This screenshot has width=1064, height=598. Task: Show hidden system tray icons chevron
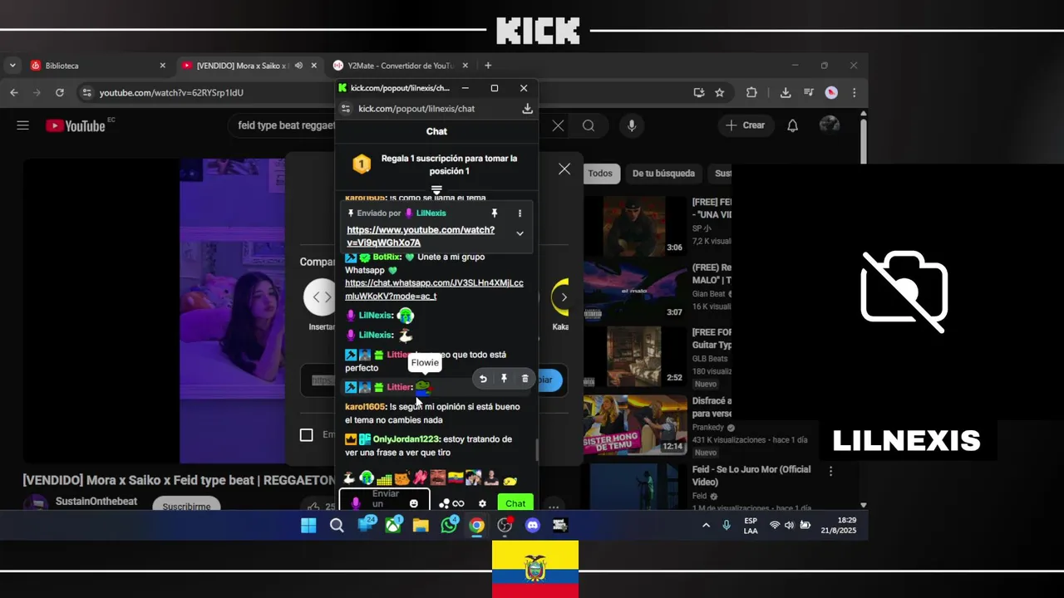706,525
